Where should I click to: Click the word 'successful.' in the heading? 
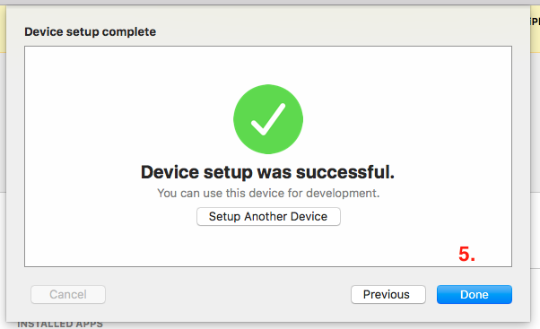(x=345, y=172)
